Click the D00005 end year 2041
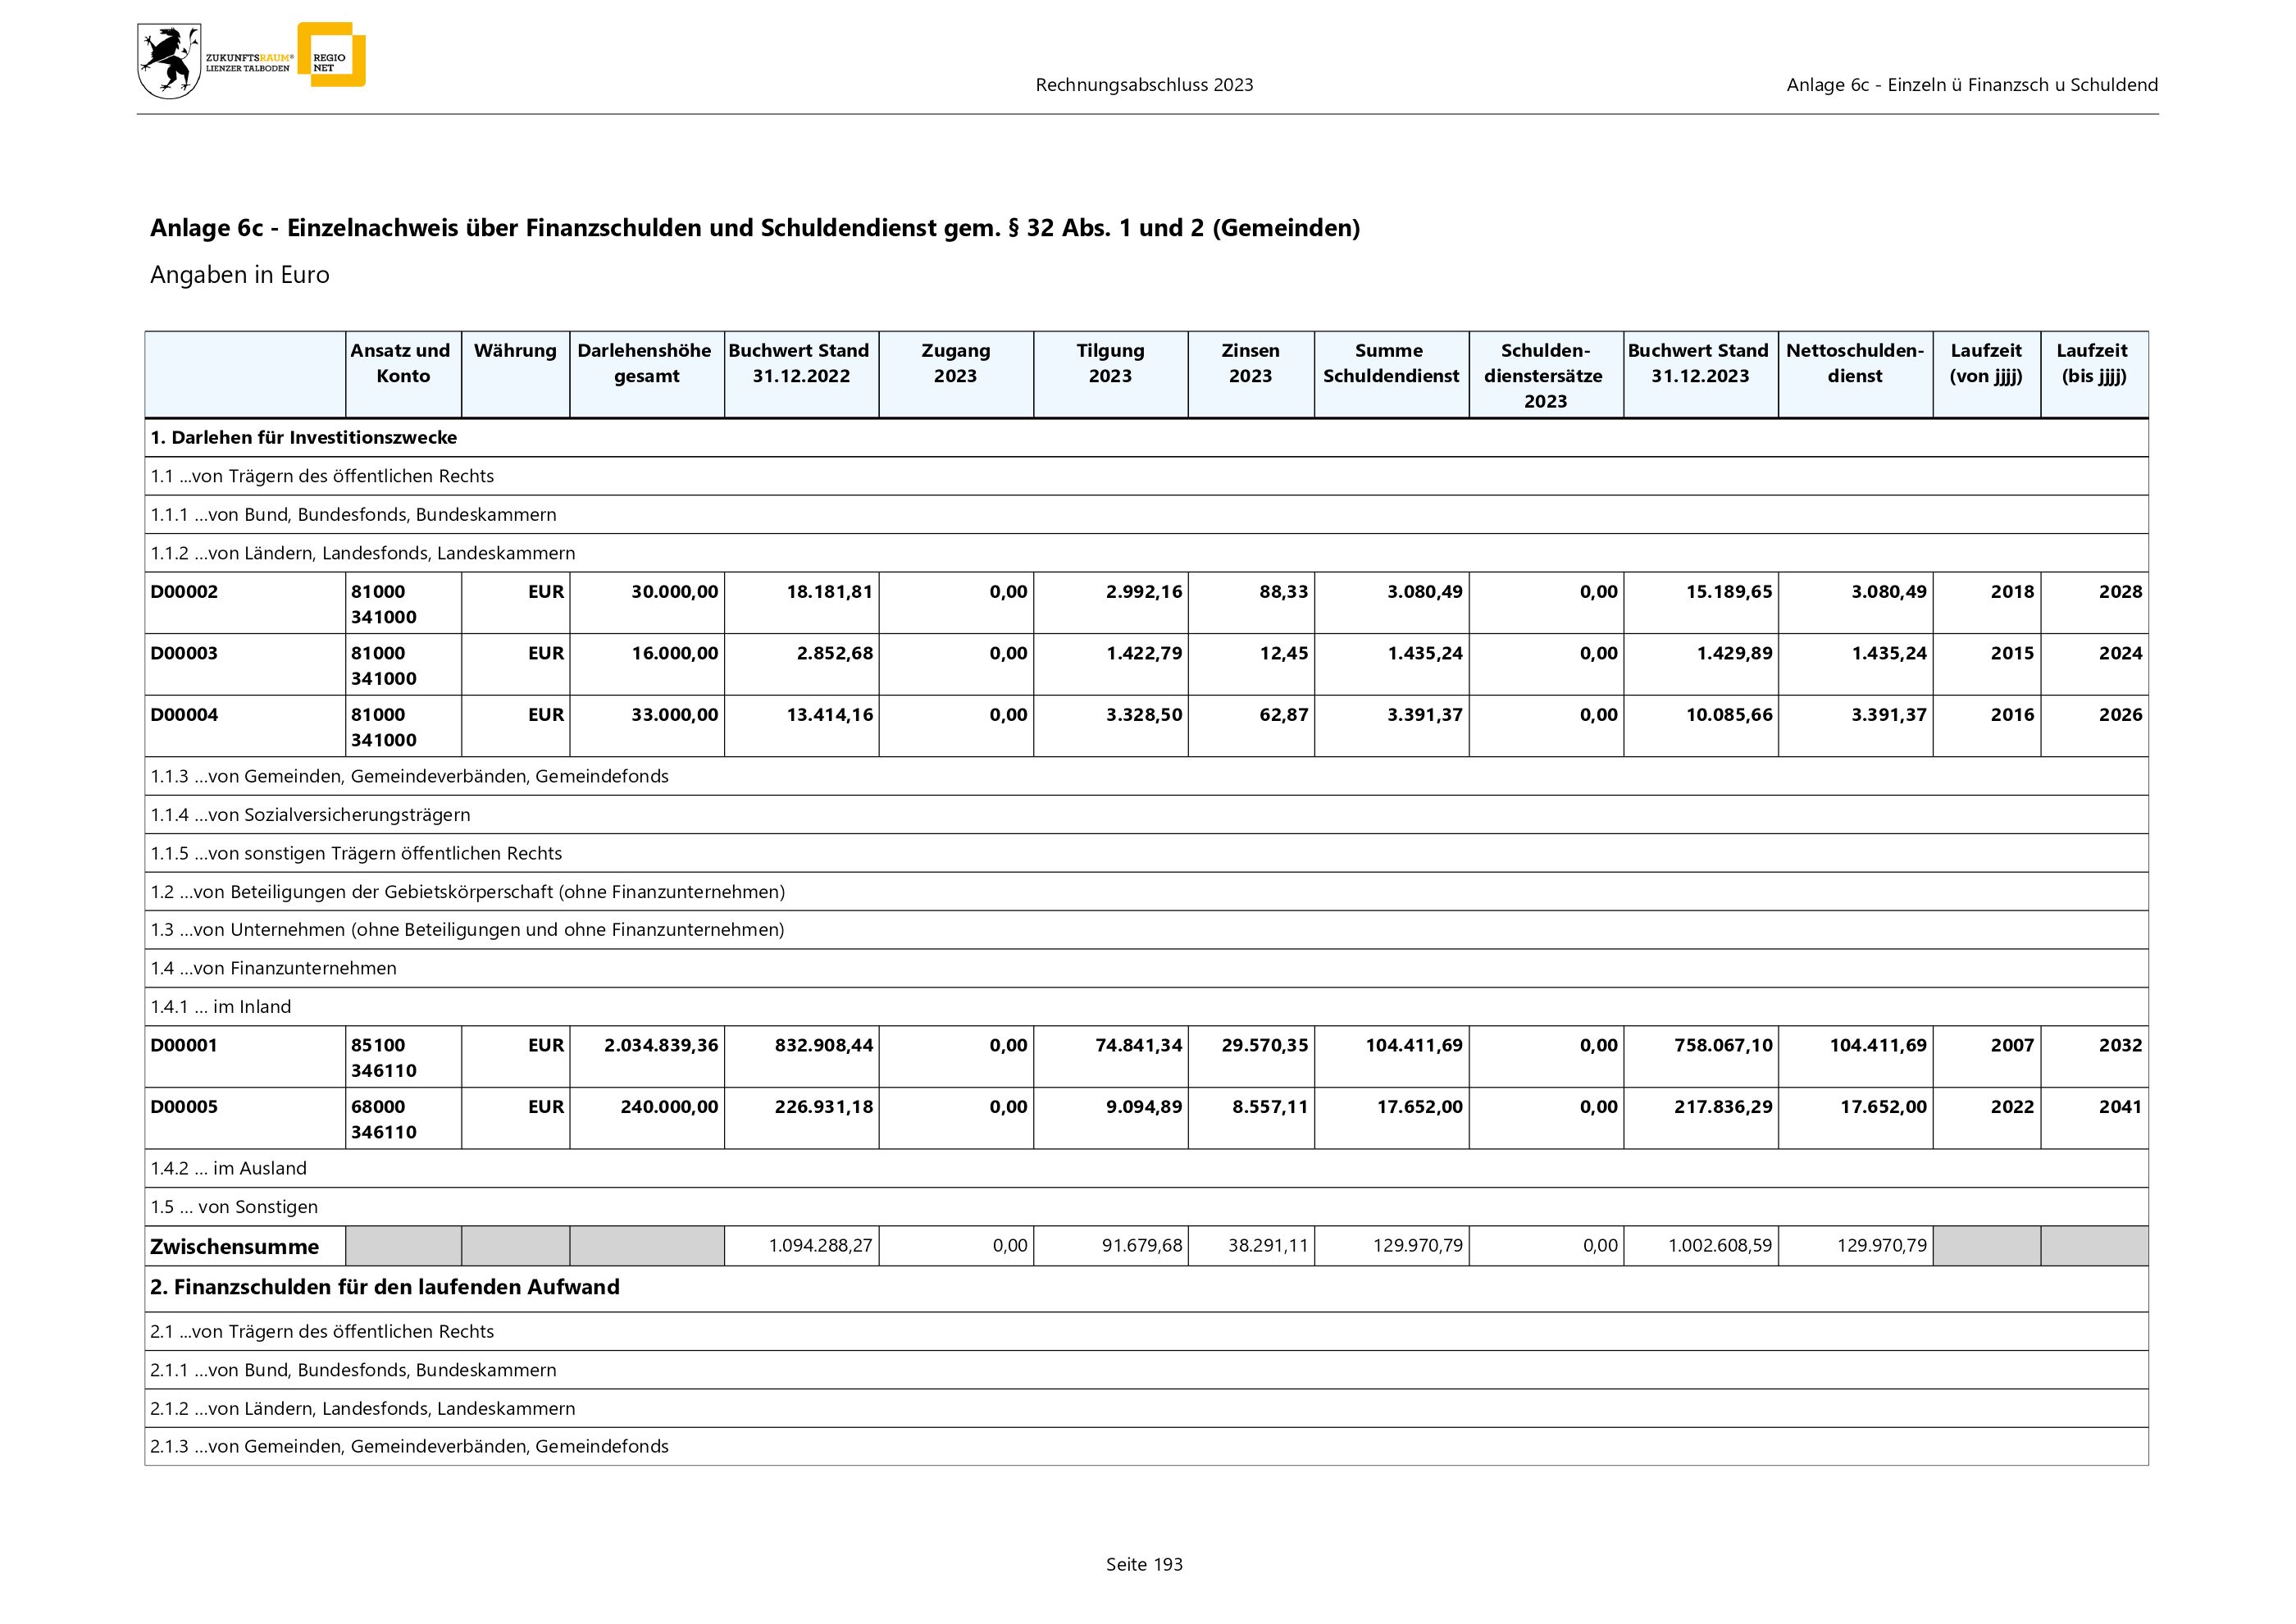Viewport: 2296px width, 1624px height. pos(2119,1107)
